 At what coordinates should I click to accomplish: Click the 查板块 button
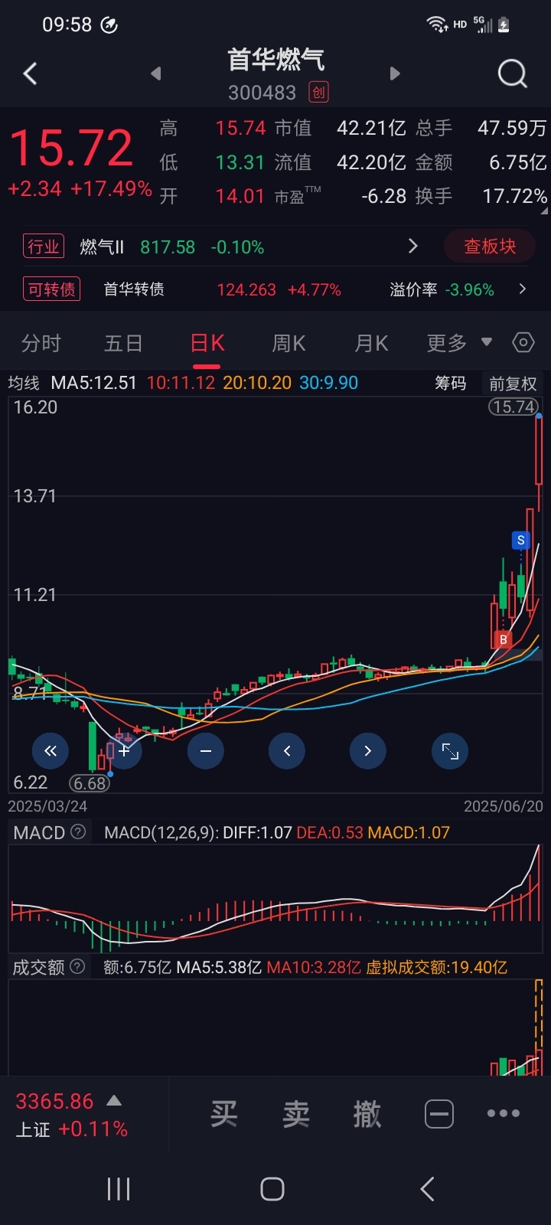(490, 246)
